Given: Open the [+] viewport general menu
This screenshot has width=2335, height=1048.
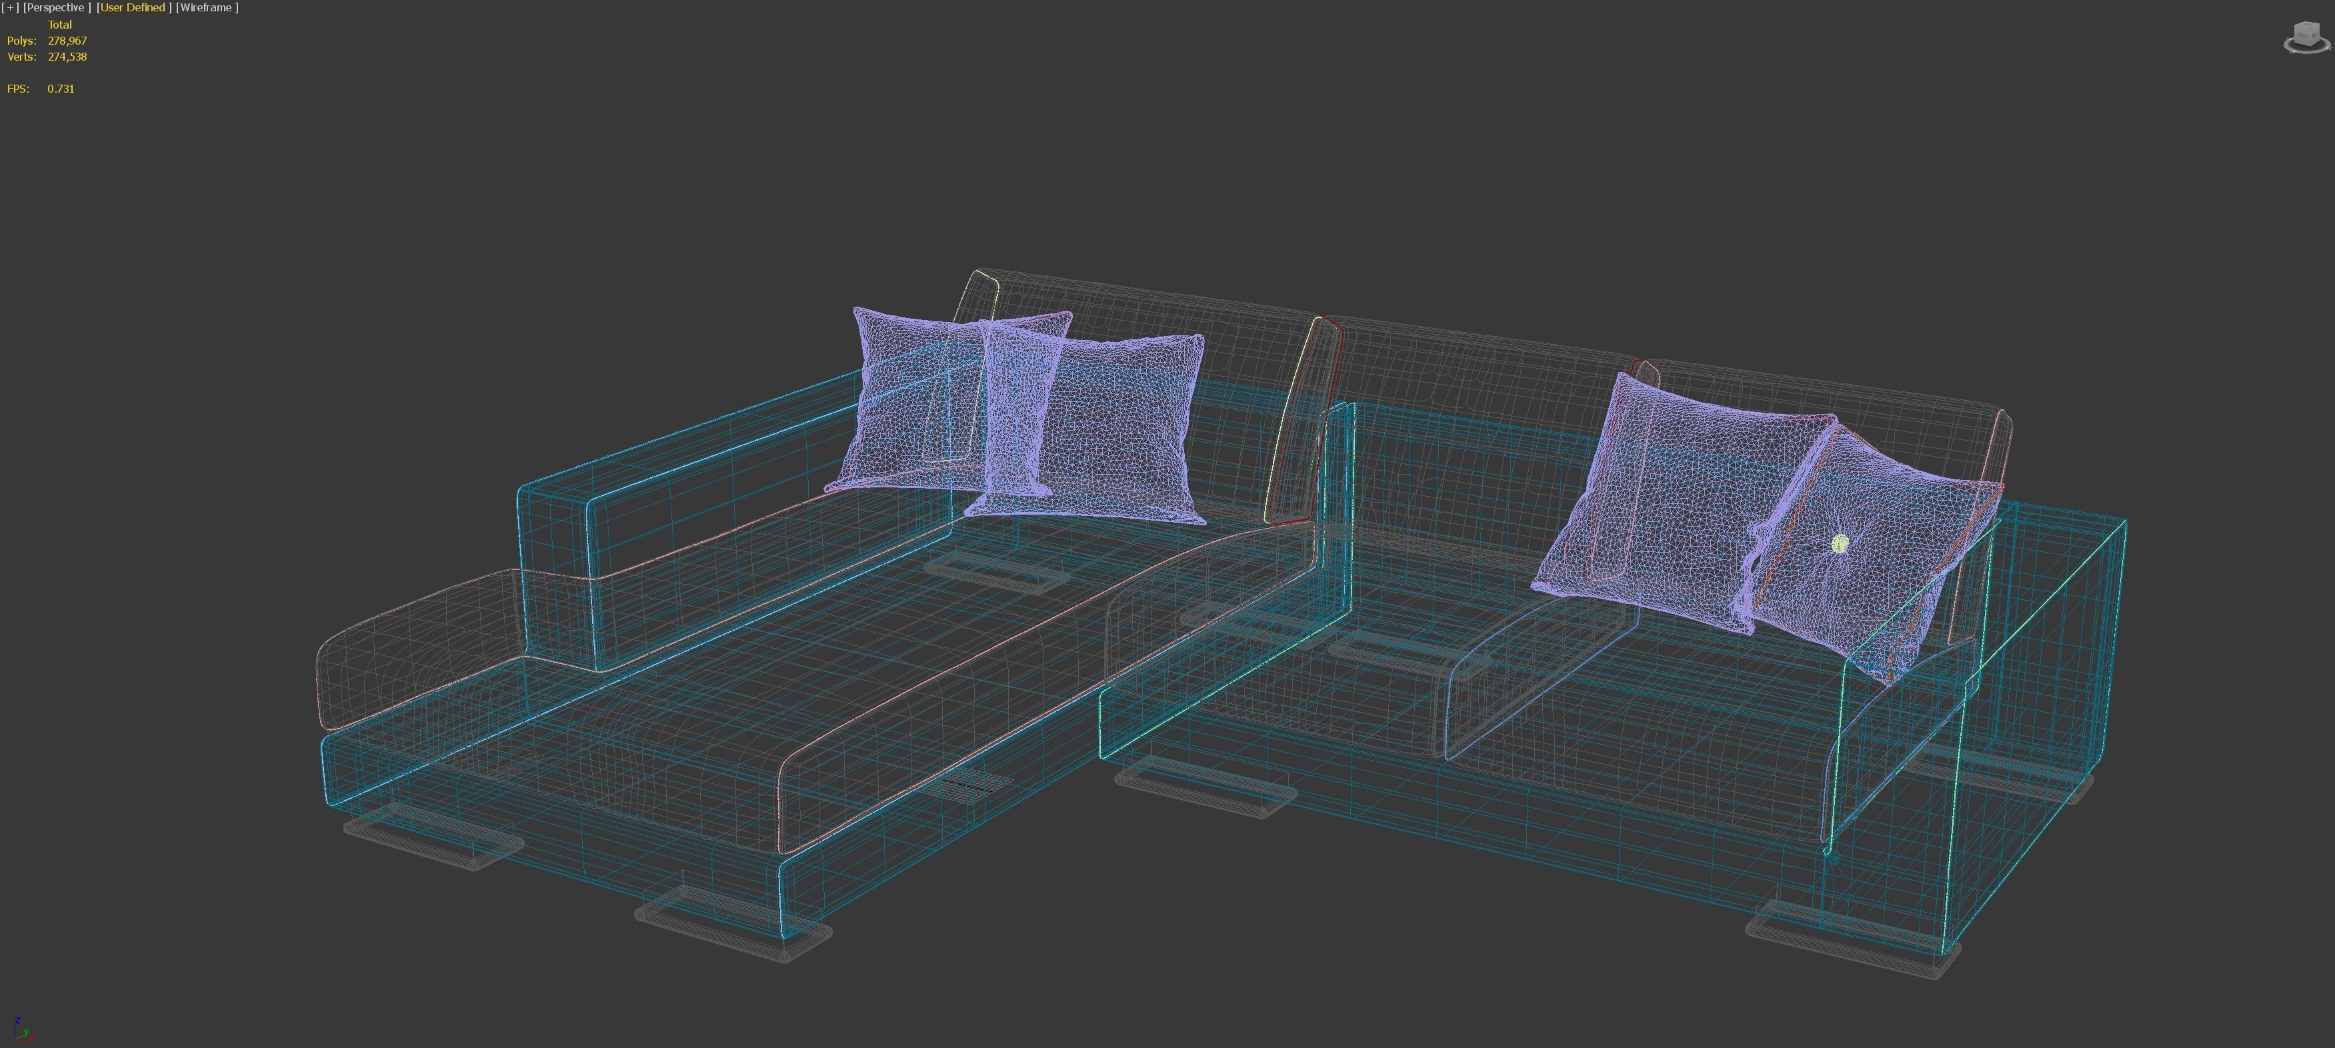Looking at the screenshot, I should coord(10,7).
